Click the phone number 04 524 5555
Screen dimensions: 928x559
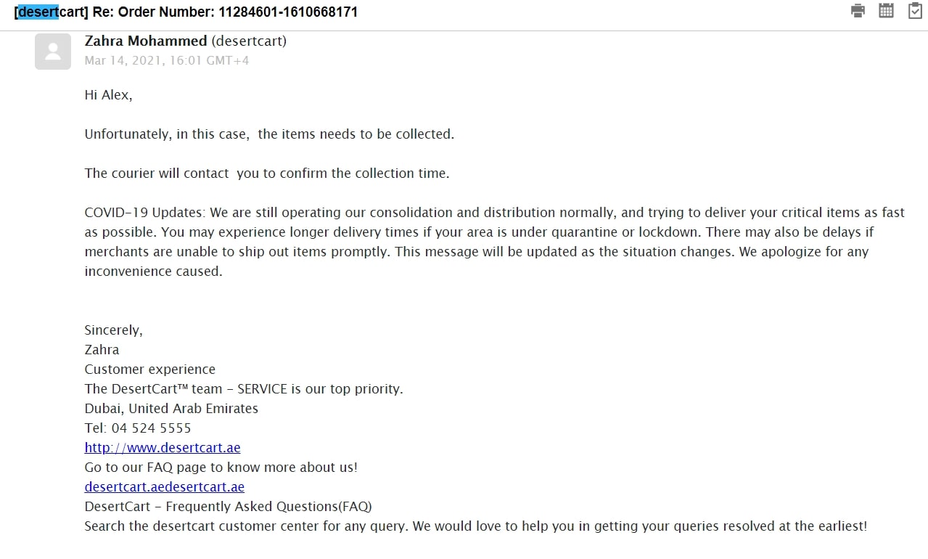[151, 428]
